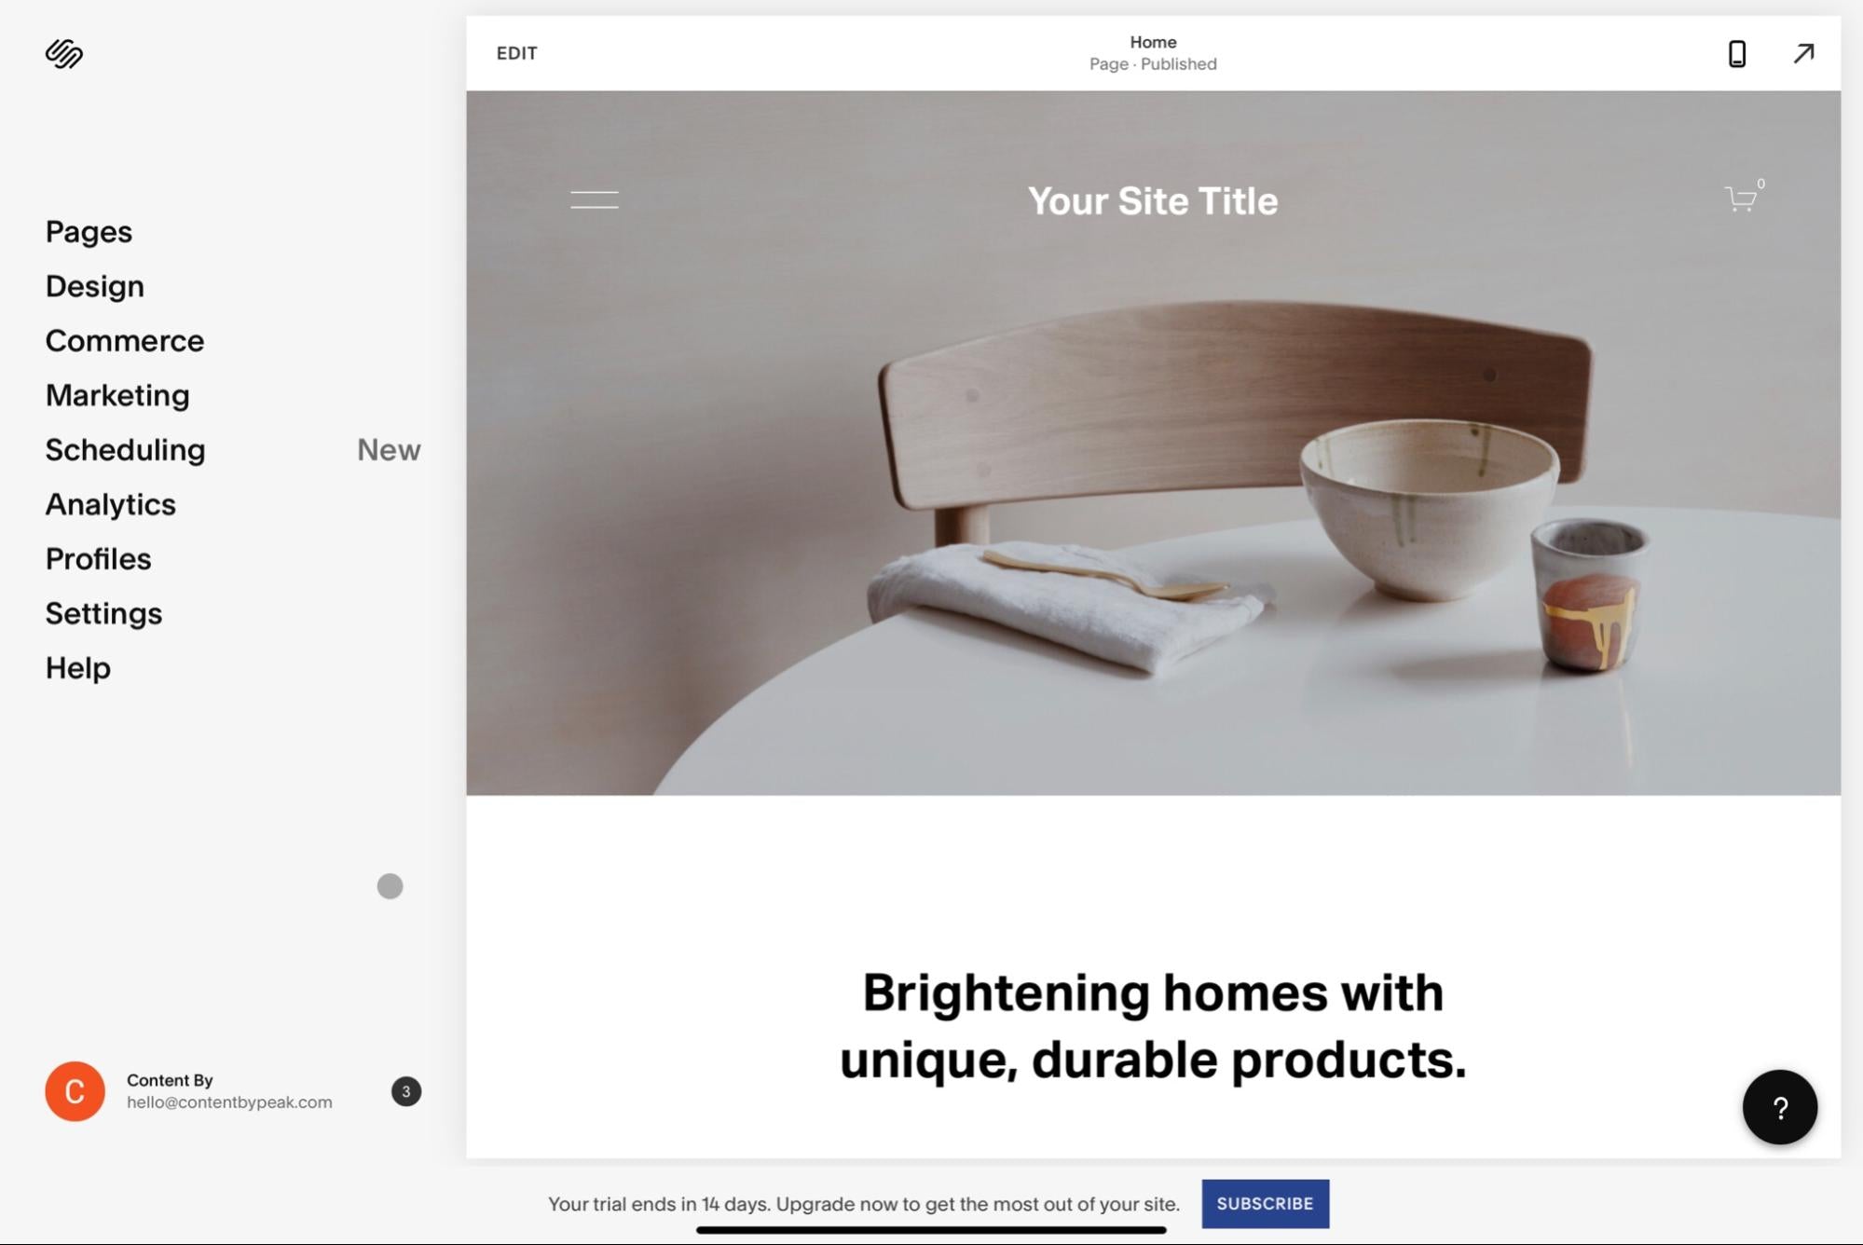Image resolution: width=1863 pixels, height=1245 pixels.
Task: Open the Commerce section
Action: pos(124,340)
